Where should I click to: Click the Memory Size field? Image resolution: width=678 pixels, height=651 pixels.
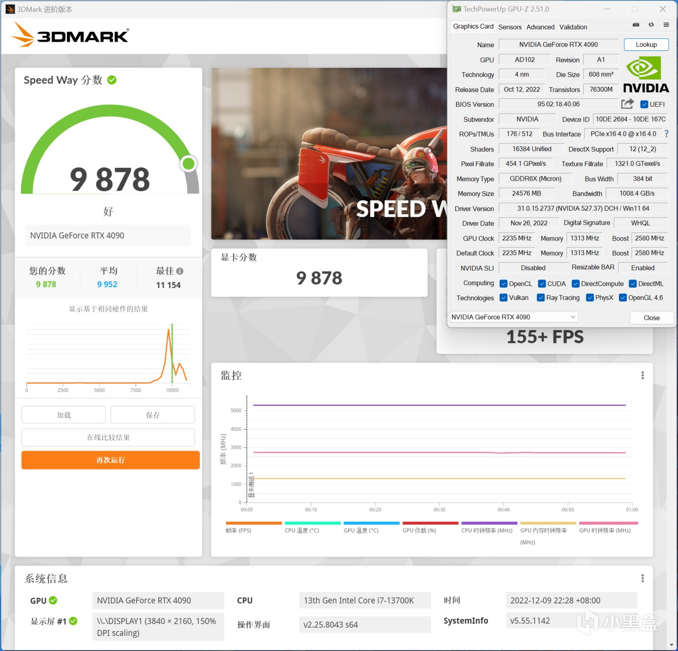click(526, 193)
